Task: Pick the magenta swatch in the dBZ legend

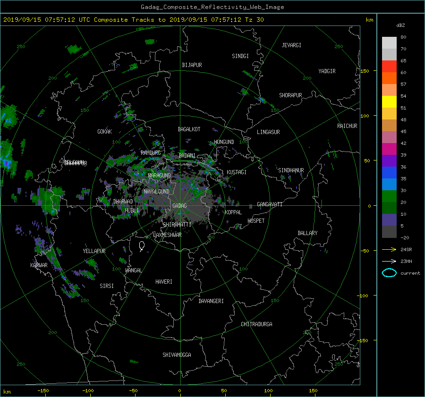Action: (x=389, y=149)
